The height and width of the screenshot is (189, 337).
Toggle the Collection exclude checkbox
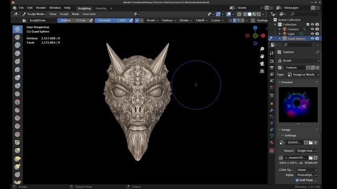[x=308, y=25]
